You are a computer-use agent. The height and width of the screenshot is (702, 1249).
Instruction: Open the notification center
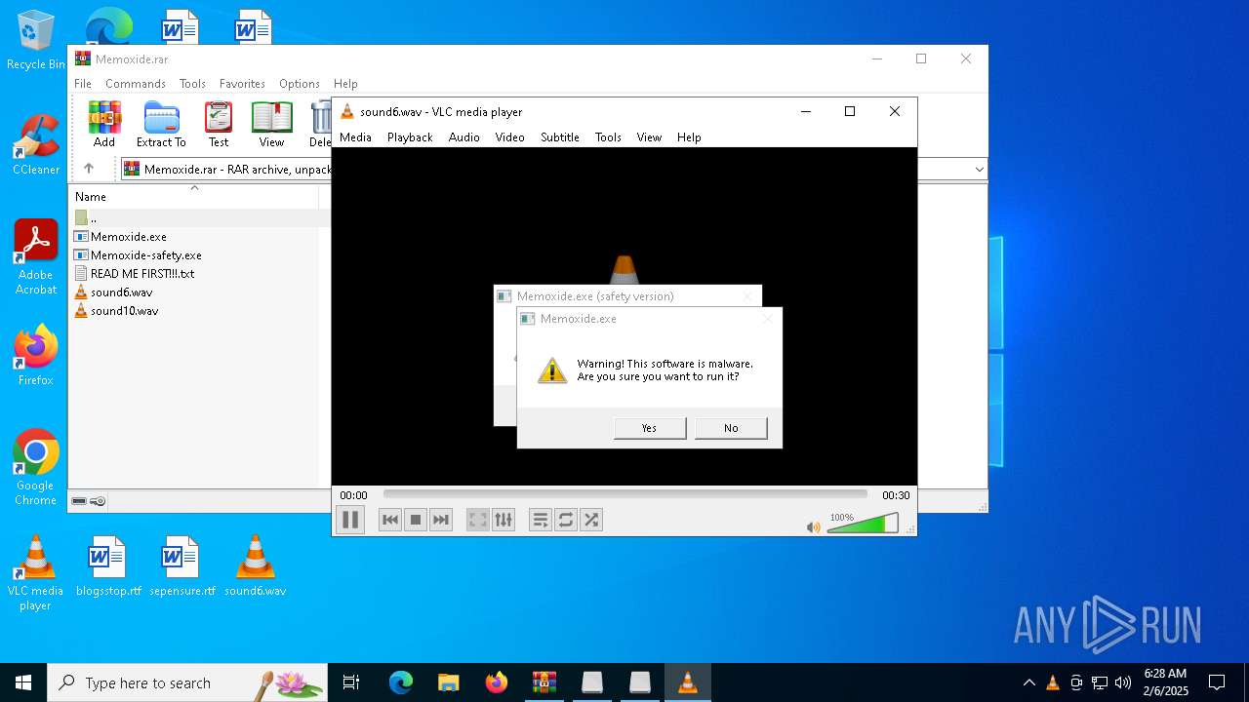tap(1217, 682)
